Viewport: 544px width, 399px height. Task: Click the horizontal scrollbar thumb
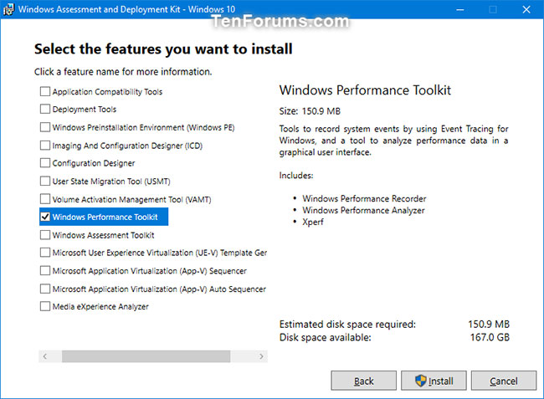(146, 356)
